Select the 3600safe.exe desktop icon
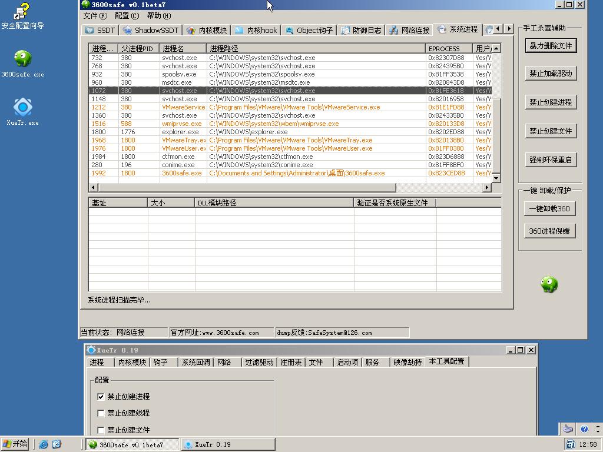Screen dimensions: 603x452 23,64
